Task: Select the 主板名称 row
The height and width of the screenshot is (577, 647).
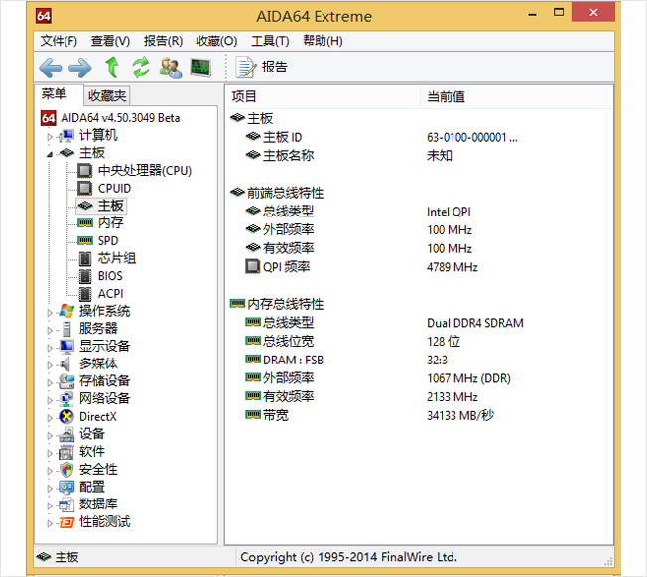Action: 419,156
